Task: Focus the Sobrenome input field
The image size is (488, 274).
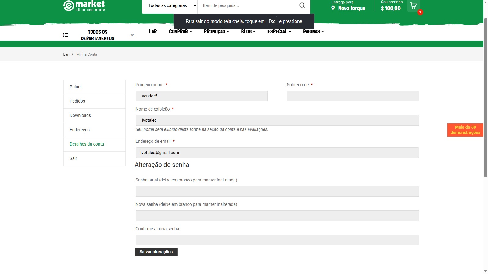Action: click(353, 96)
